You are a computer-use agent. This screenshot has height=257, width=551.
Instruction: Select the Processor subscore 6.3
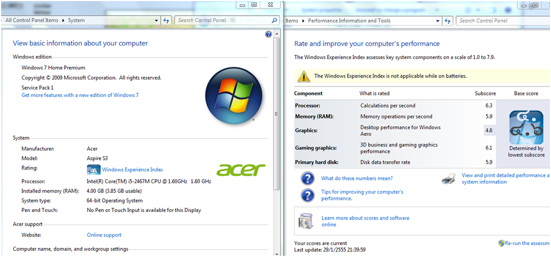(489, 105)
